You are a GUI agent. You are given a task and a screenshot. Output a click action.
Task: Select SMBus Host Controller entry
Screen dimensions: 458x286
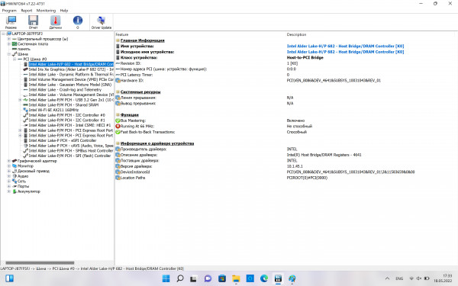[x=71, y=150]
